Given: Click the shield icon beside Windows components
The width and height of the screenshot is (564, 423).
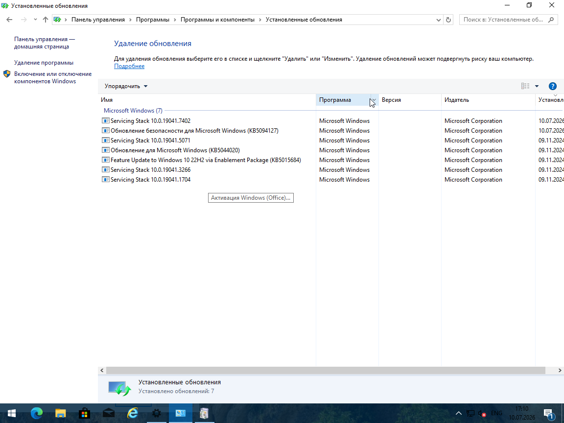Looking at the screenshot, I should (x=7, y=74).
